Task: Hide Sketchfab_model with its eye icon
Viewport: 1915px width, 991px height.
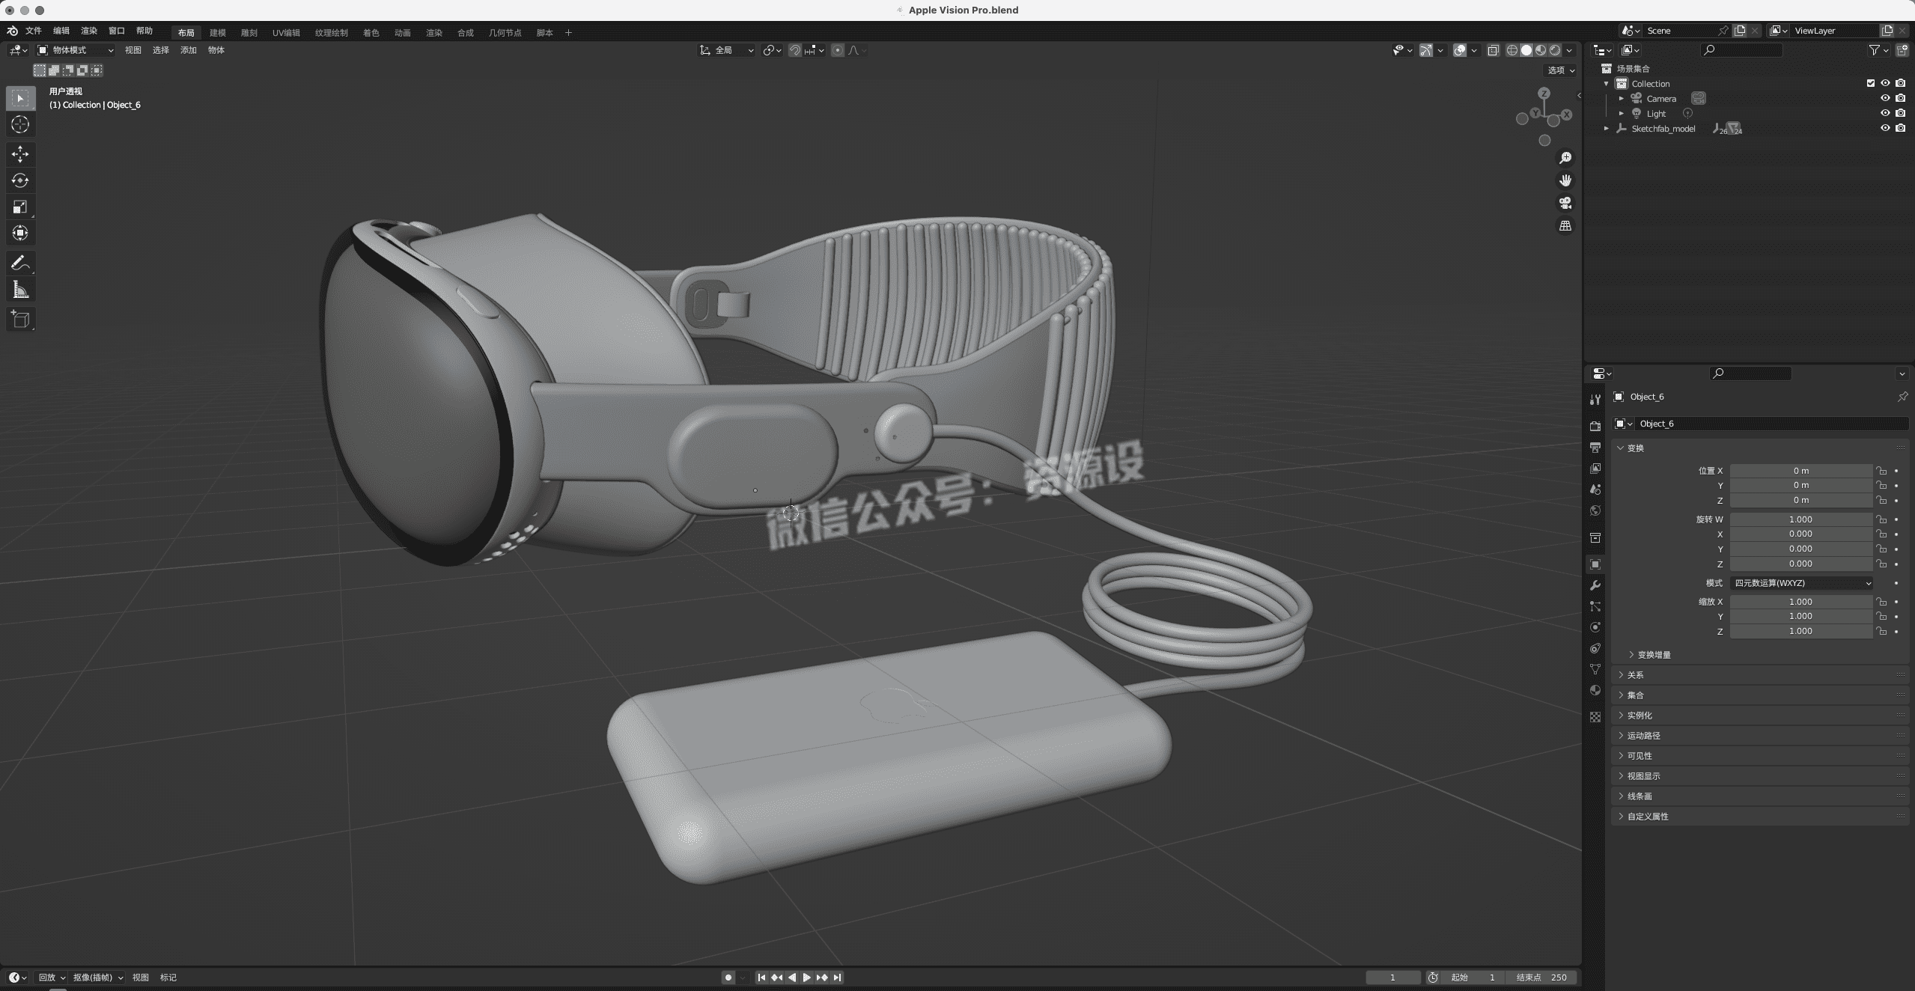Action: (1885, 128)
